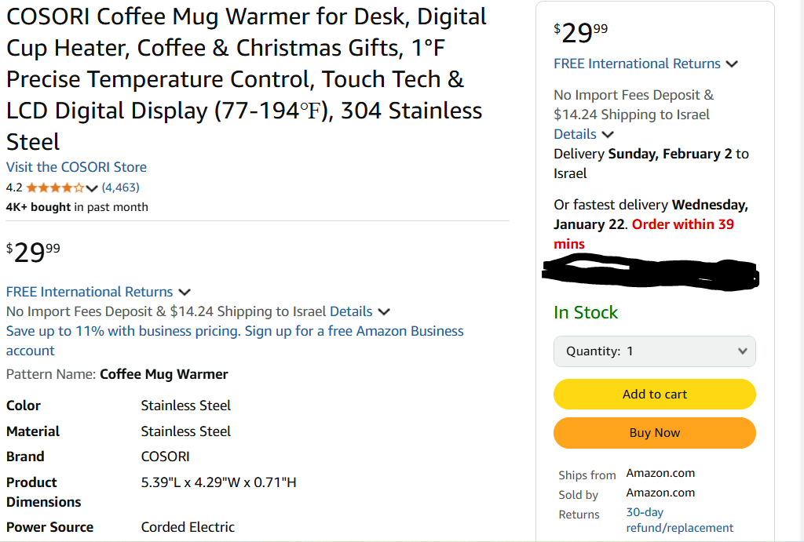Expand the rating breakdown chevron beside stars
804x542 pixels.
[x=92, y=188]
